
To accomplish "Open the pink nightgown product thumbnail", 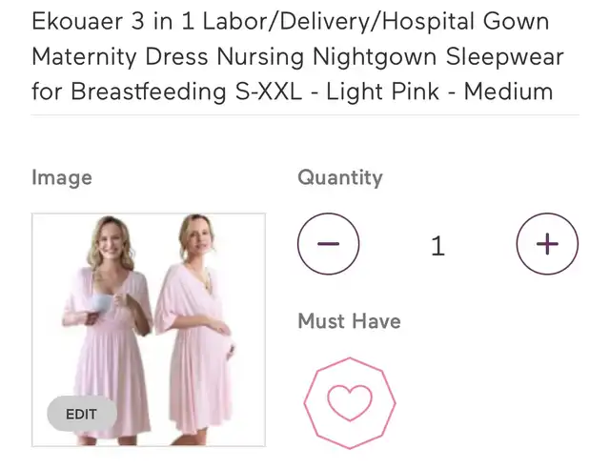I will [x=149, y=330].
